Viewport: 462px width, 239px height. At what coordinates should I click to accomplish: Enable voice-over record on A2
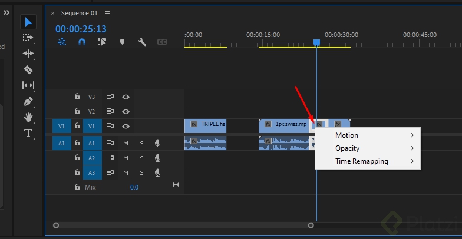click(x=158, y=158)
